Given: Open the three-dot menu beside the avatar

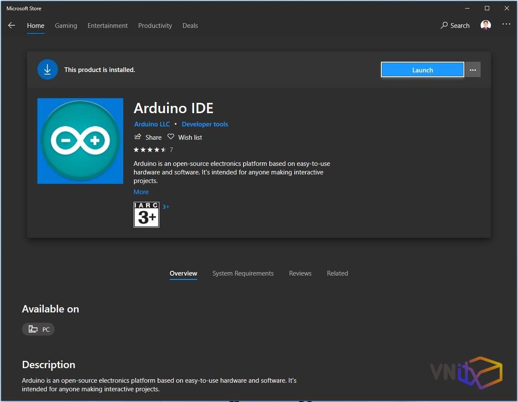Looking at the screenshot, I should coord(506,24).
